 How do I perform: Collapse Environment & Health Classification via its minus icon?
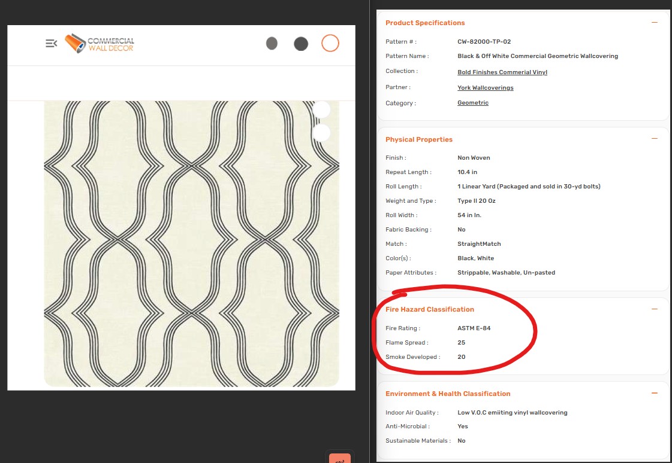coord(655,393)
